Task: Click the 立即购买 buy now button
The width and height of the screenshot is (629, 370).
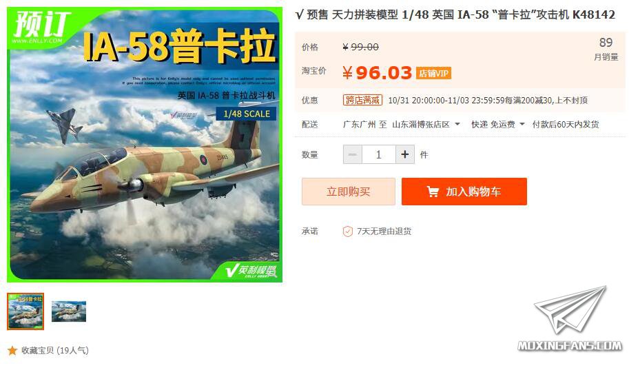Action: [349, 192]
